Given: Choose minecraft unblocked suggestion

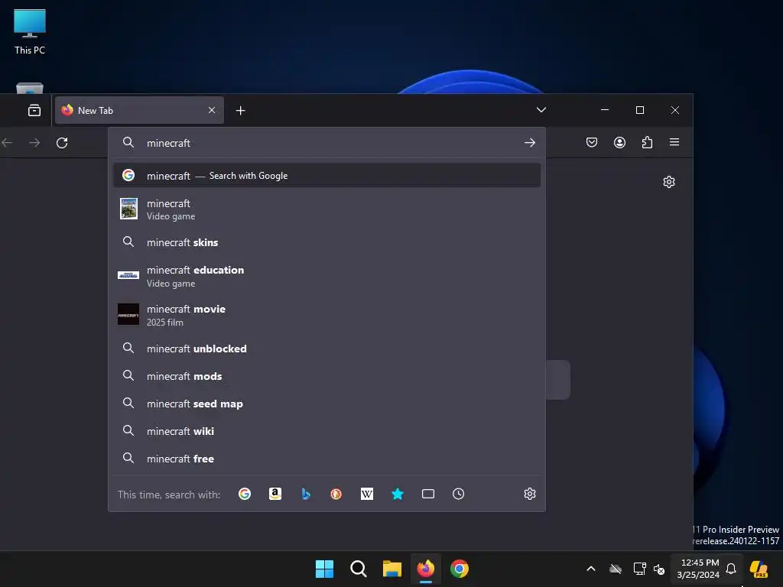Looking at the screenshot, I should click(327, 349).
